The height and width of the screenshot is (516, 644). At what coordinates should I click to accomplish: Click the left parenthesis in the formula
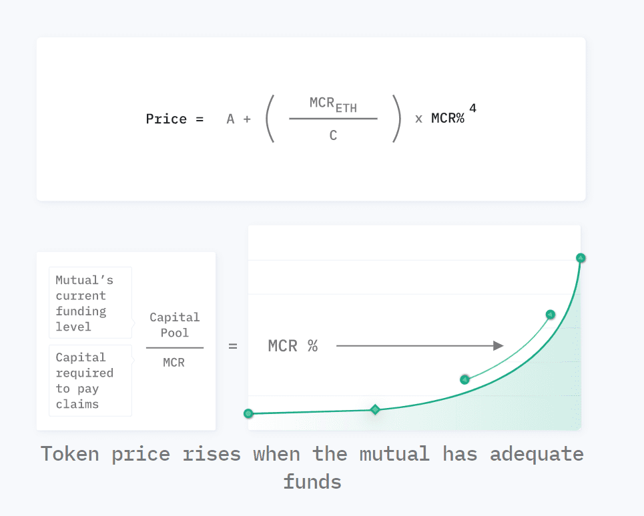click(x=270, y=119)
